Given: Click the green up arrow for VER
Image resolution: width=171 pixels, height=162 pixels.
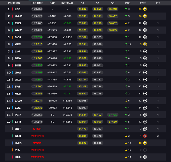Looking at the screenshot, I should (126, 44).
